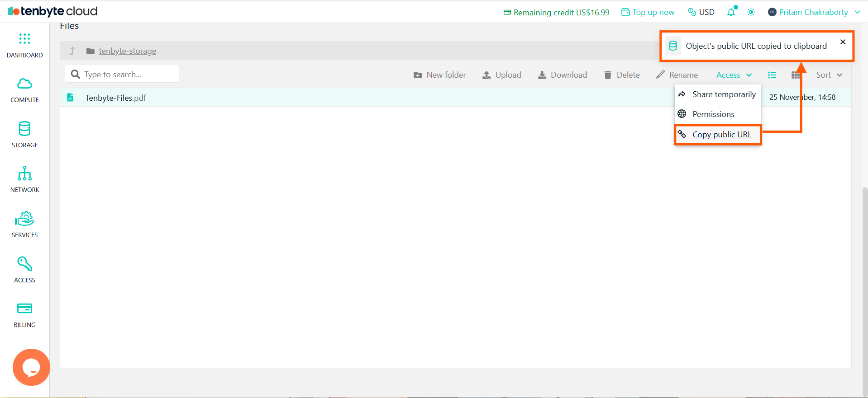
Task: Click Remaining credit US$16.99
Action: [556, 12]
